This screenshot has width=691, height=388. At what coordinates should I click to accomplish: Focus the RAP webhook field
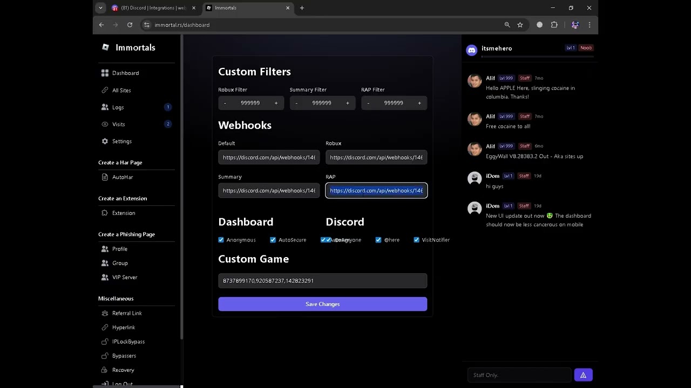click(376, 191)
